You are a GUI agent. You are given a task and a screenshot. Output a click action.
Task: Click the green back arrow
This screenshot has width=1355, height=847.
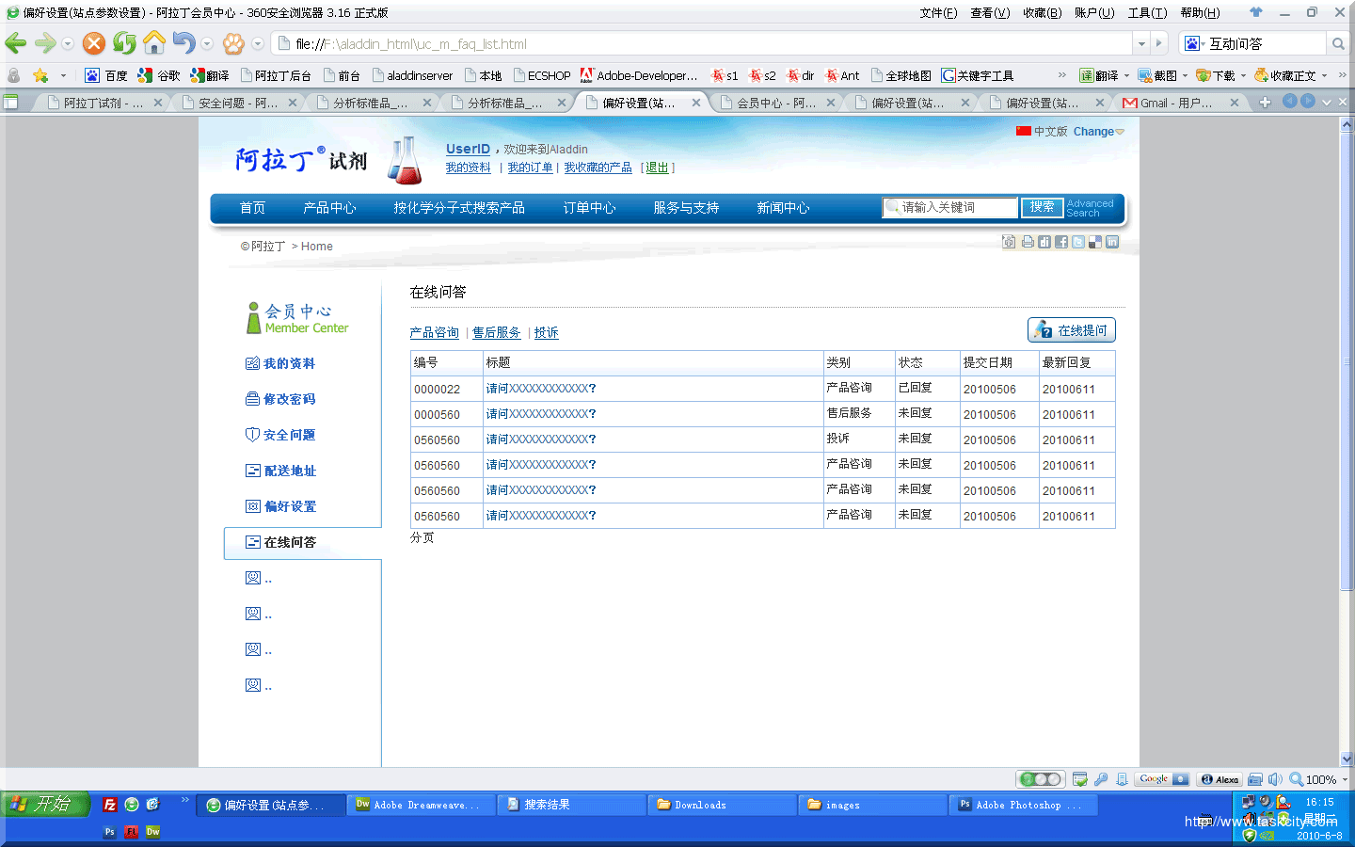(16, 43)
